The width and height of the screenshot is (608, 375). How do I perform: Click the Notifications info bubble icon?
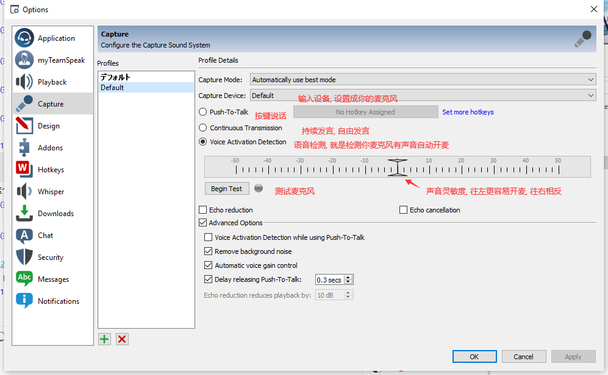coord(24,301)
